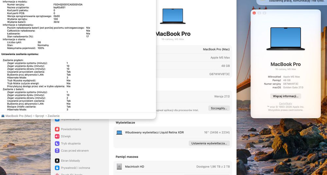This screenshot has width=327, height=175.
Task: Open Czas przed ekranem hourglass icon
Action: 57,150
